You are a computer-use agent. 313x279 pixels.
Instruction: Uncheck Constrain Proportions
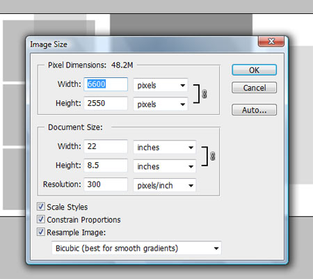point(41,219)
